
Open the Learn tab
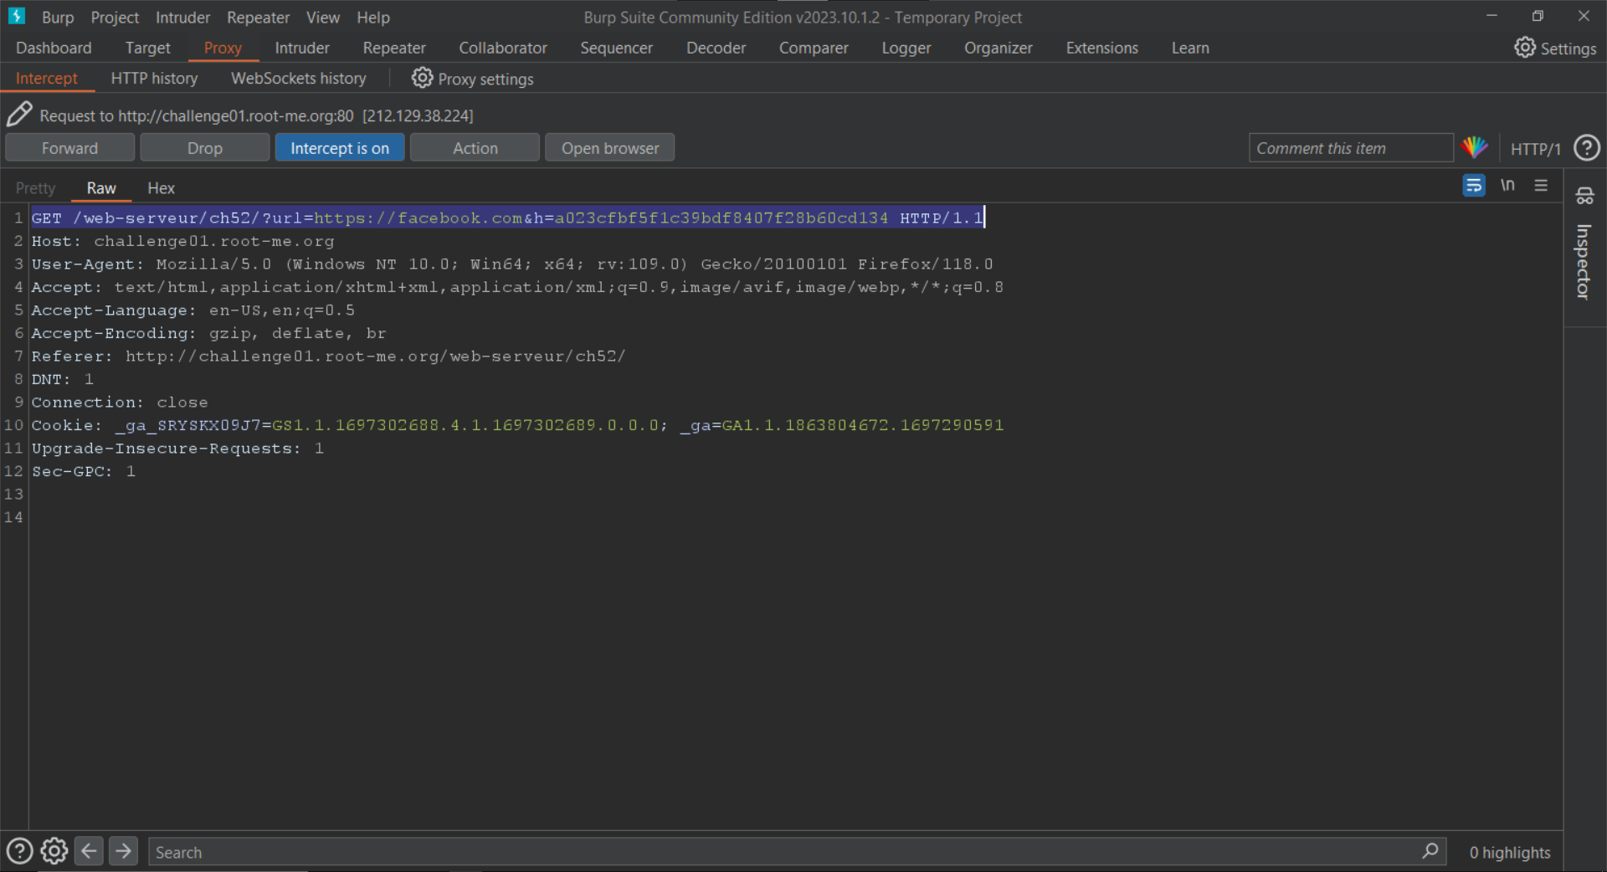tap(1190, 48)
